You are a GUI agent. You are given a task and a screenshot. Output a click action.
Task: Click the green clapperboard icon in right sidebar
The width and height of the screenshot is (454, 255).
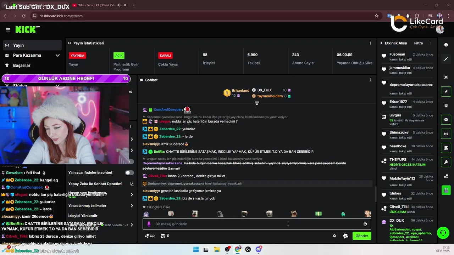(446, 190)
